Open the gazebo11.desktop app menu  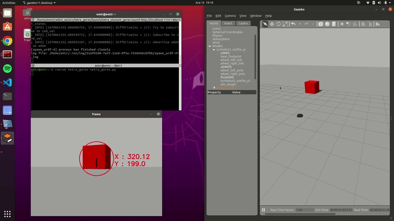tap(39, 3)
